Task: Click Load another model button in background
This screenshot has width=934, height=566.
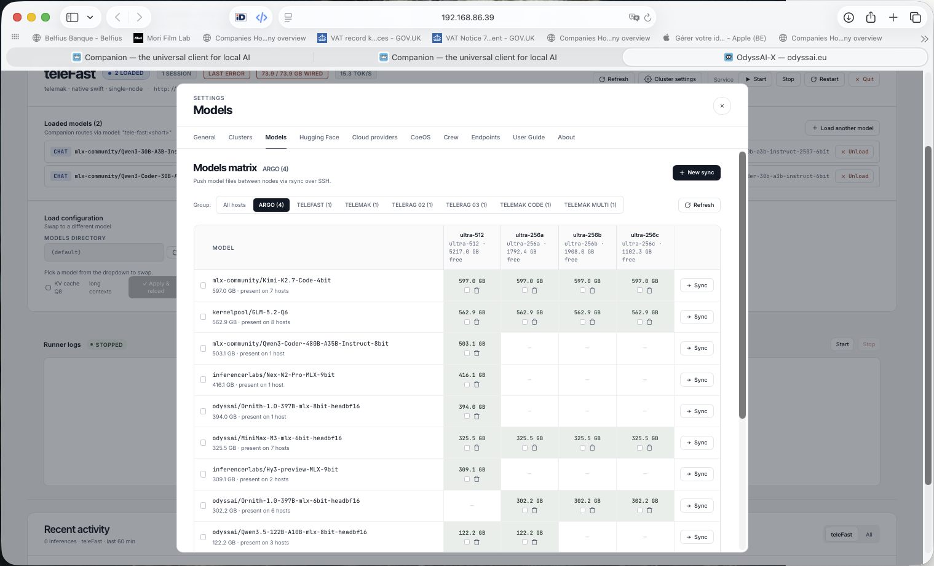Action: (842, 128)
